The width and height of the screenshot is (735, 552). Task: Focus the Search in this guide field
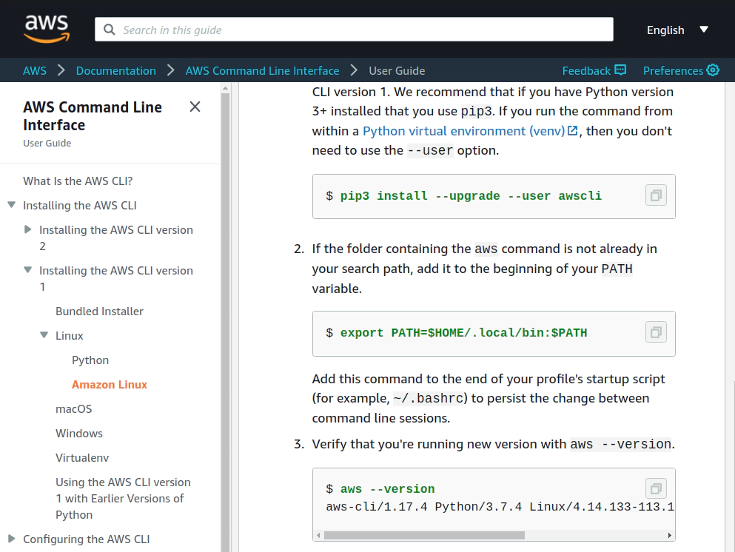coord(354,30)
